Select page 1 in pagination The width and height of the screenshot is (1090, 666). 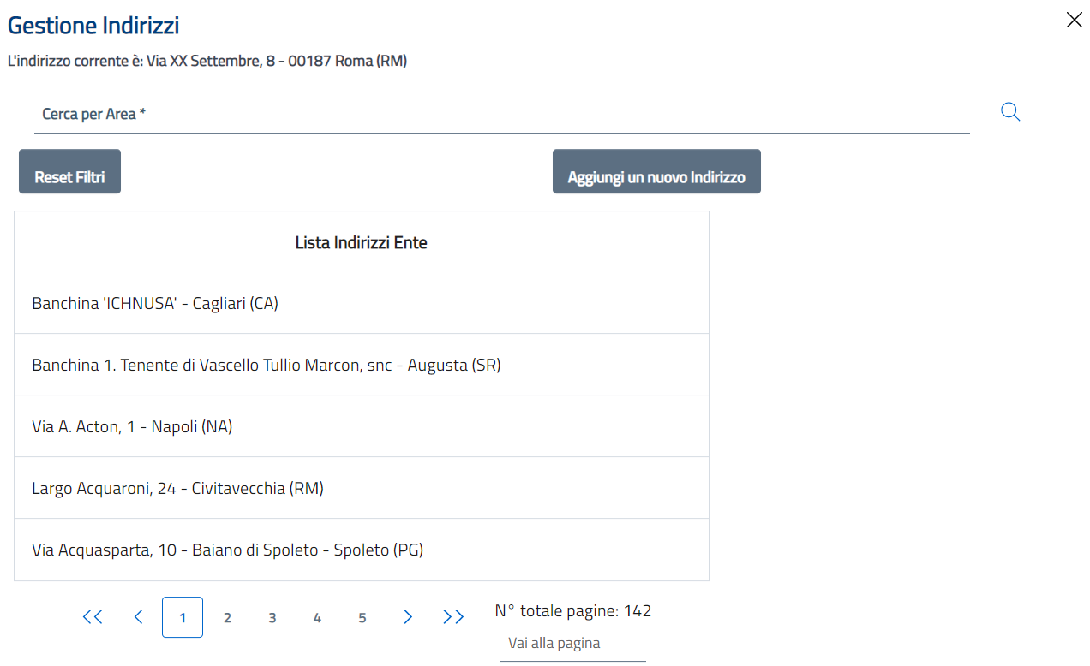click(x=183, y=617)
